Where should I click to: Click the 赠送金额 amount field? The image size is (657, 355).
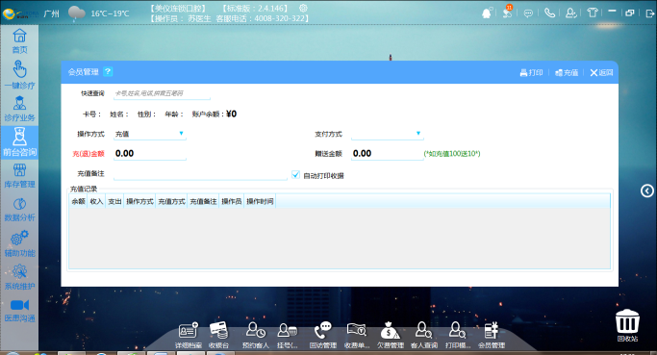387,153
